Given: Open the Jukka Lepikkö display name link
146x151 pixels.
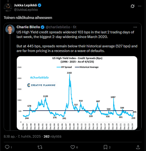Looking at the screenshot, I should 25,5.
